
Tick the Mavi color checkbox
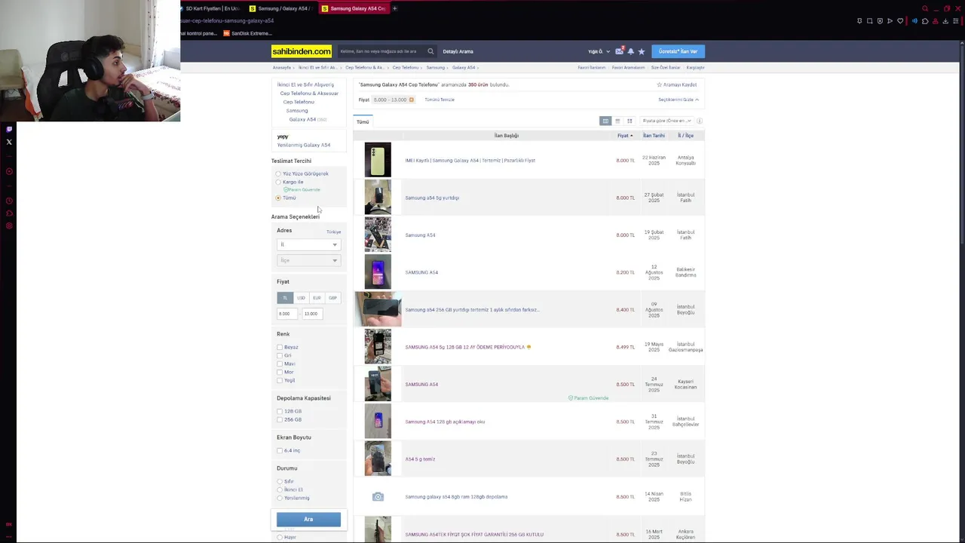click(x=280, y=364)
